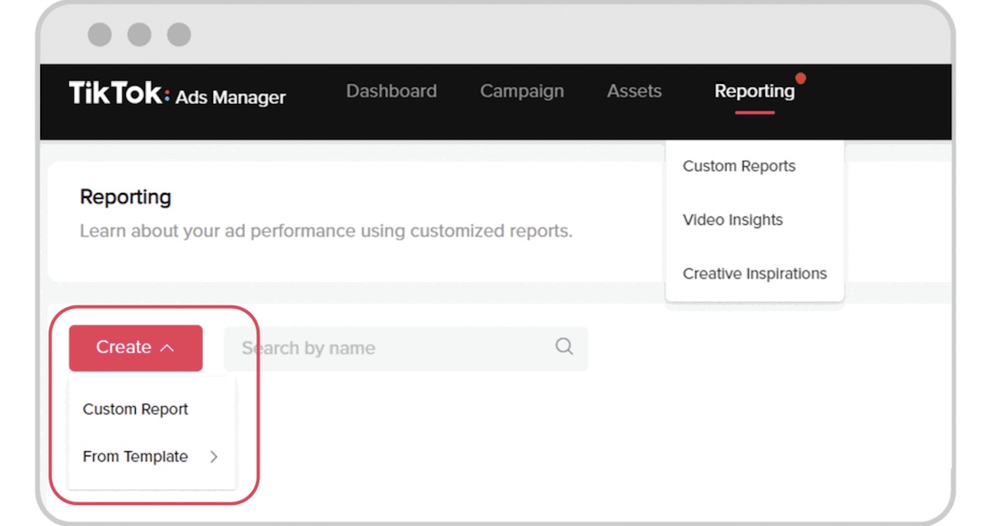This screenshot has height=526, width=983.
Task: Collapse the Create menu using its chevron
Action: pyautogui.click(x=167, y=348)
